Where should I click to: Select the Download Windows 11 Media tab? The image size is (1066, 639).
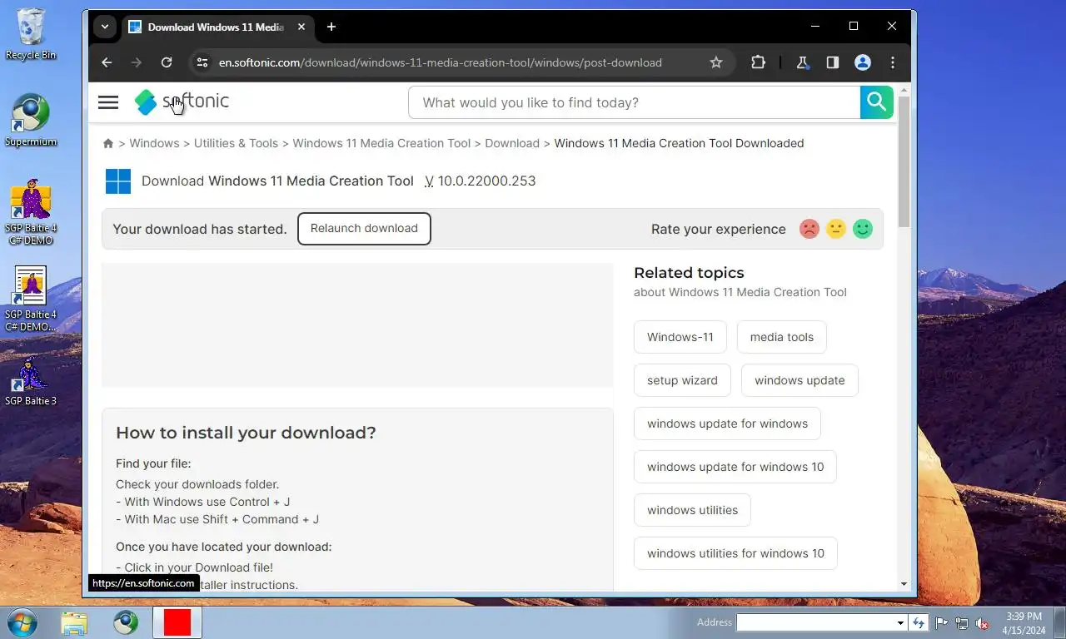tap(217, 27)
